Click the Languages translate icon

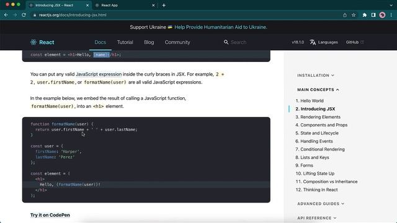(x=313, y=42)
